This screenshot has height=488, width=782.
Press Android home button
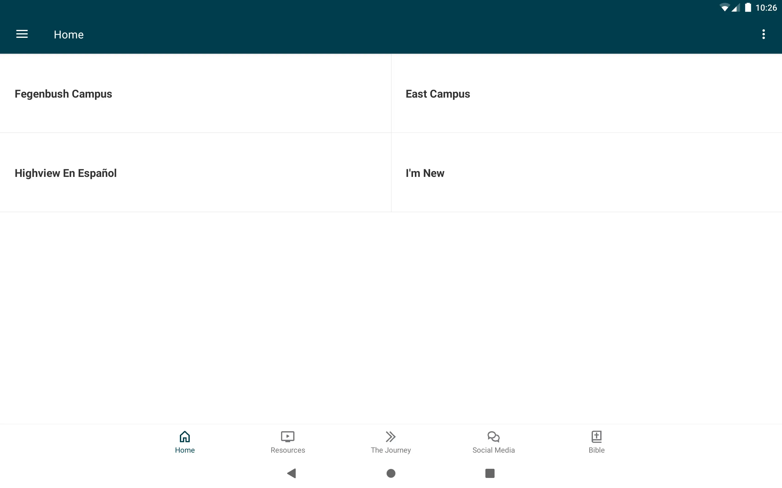pyautogui.click(x=391, y=473)
